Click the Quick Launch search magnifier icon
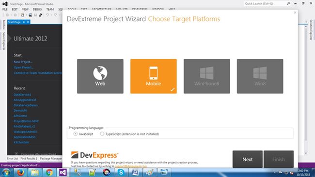This screenshot has height=177, width=315. point(288,3)
